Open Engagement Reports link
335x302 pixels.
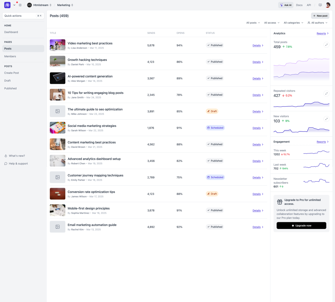coord(322,142)
